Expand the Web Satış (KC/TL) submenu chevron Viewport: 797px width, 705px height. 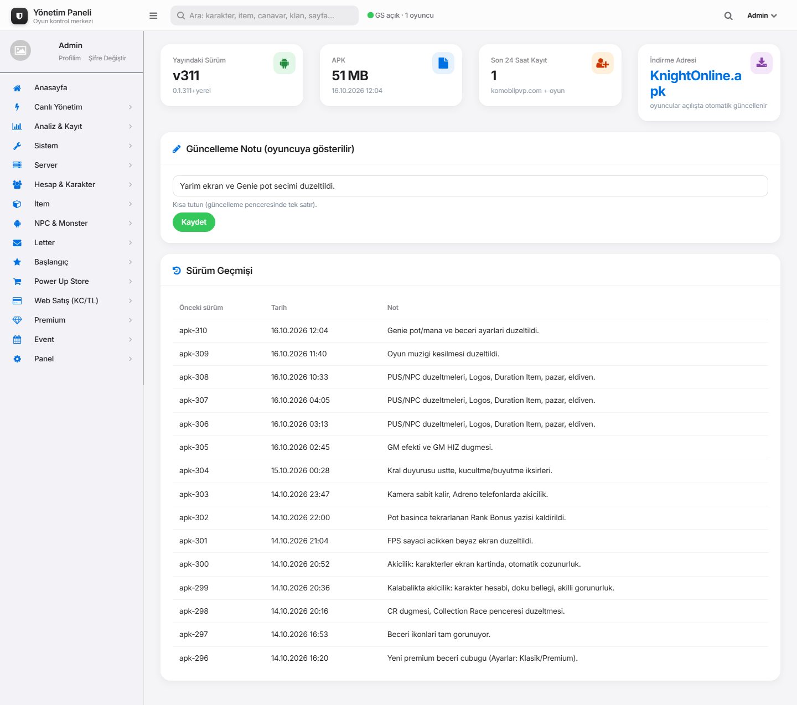[x=131, y=301]
